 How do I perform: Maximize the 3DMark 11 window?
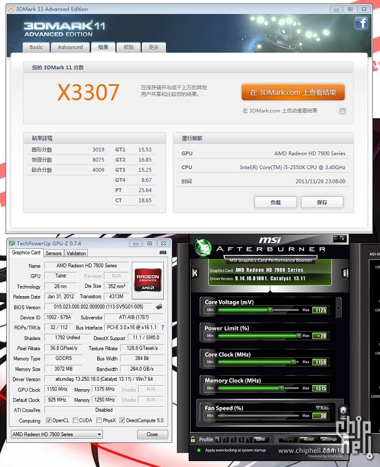[350, 9]
